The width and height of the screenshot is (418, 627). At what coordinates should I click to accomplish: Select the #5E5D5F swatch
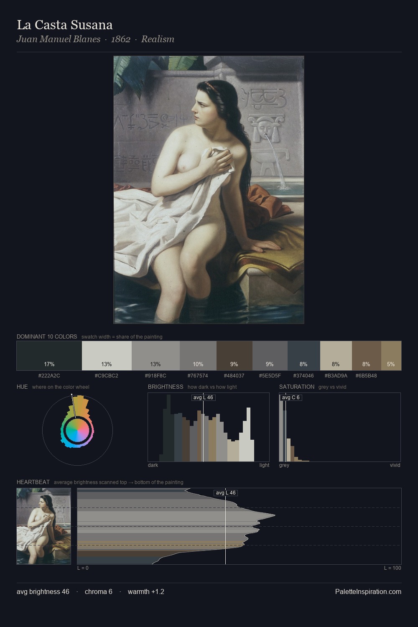tap(270, 356)
